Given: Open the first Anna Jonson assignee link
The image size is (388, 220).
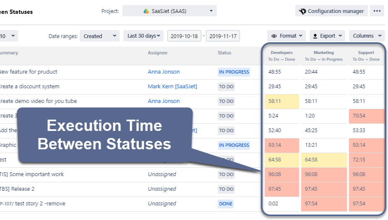Looking at the screenshot, I should click(x=164, y=72).
